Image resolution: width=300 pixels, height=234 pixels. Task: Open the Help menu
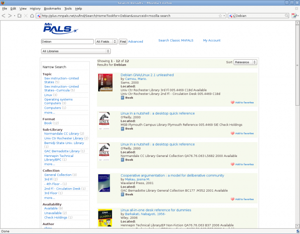click(79, 8)
